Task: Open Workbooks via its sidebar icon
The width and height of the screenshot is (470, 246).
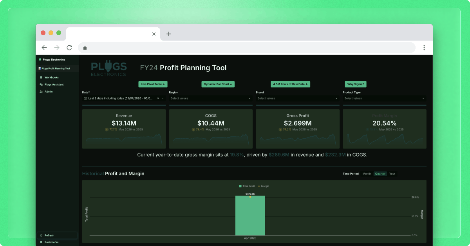Action: (41, 77)
